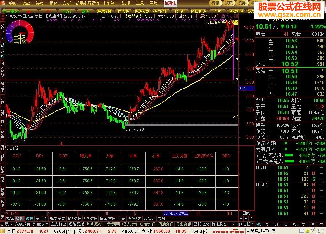Image resolution: width=326 pixels, height=234 pixels.
Task: Select the 所属板块 toolbar tab
Action: 198,11
